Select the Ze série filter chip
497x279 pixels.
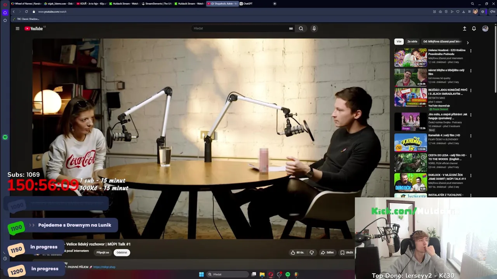(x=412, y=41)
